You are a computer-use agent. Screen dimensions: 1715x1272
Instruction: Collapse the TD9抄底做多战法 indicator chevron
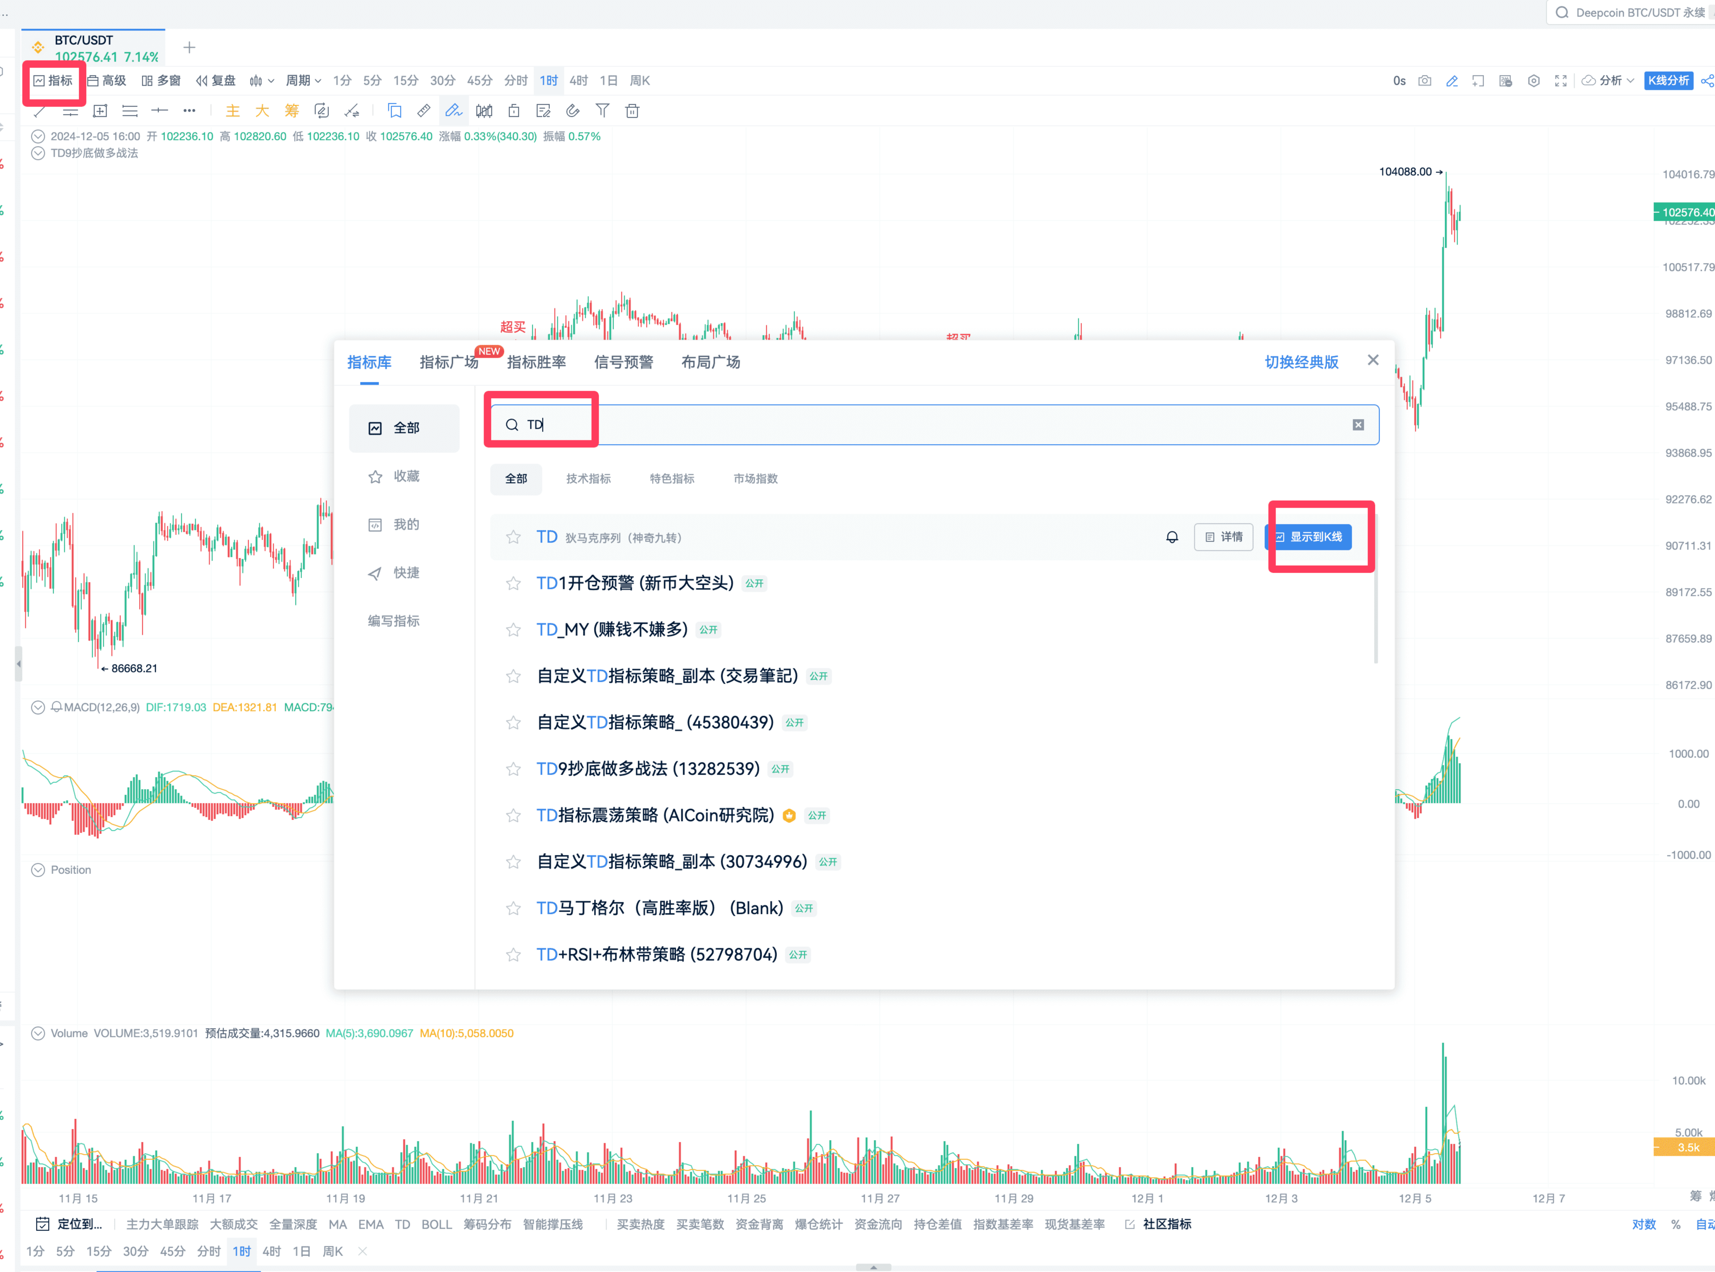pos(38,153)
